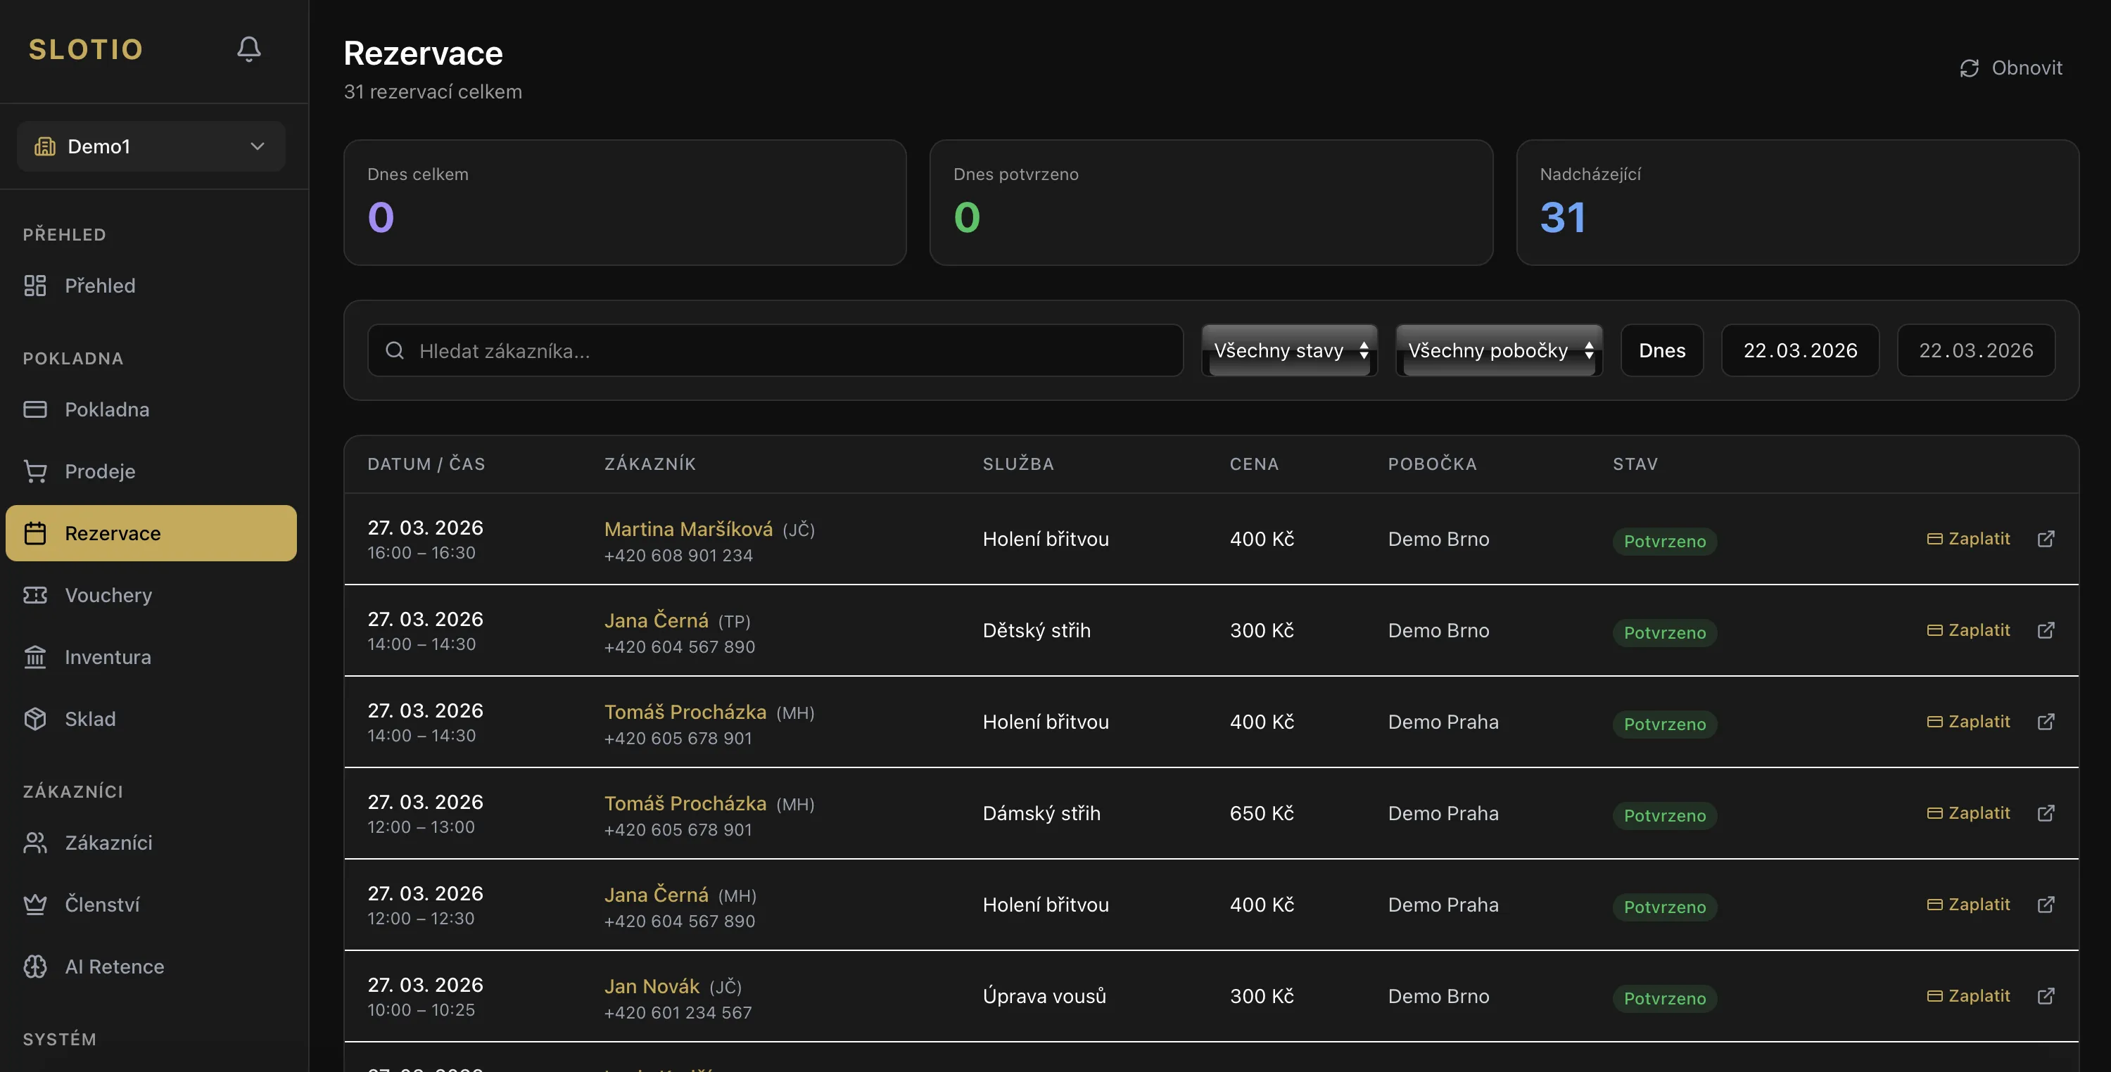Open Tomáš Procházka Dámský střih external link
The width and height of the screenshot is (2111, 1072).
coord(2046,813)
